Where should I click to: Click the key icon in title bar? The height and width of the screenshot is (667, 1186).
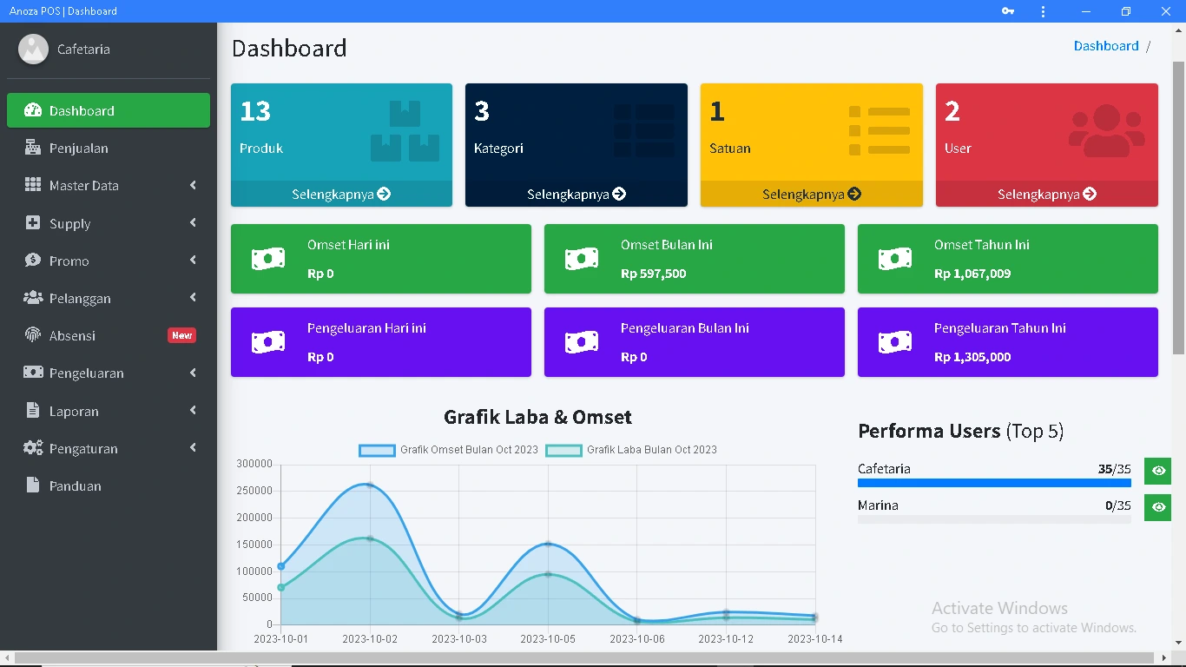1007,11
